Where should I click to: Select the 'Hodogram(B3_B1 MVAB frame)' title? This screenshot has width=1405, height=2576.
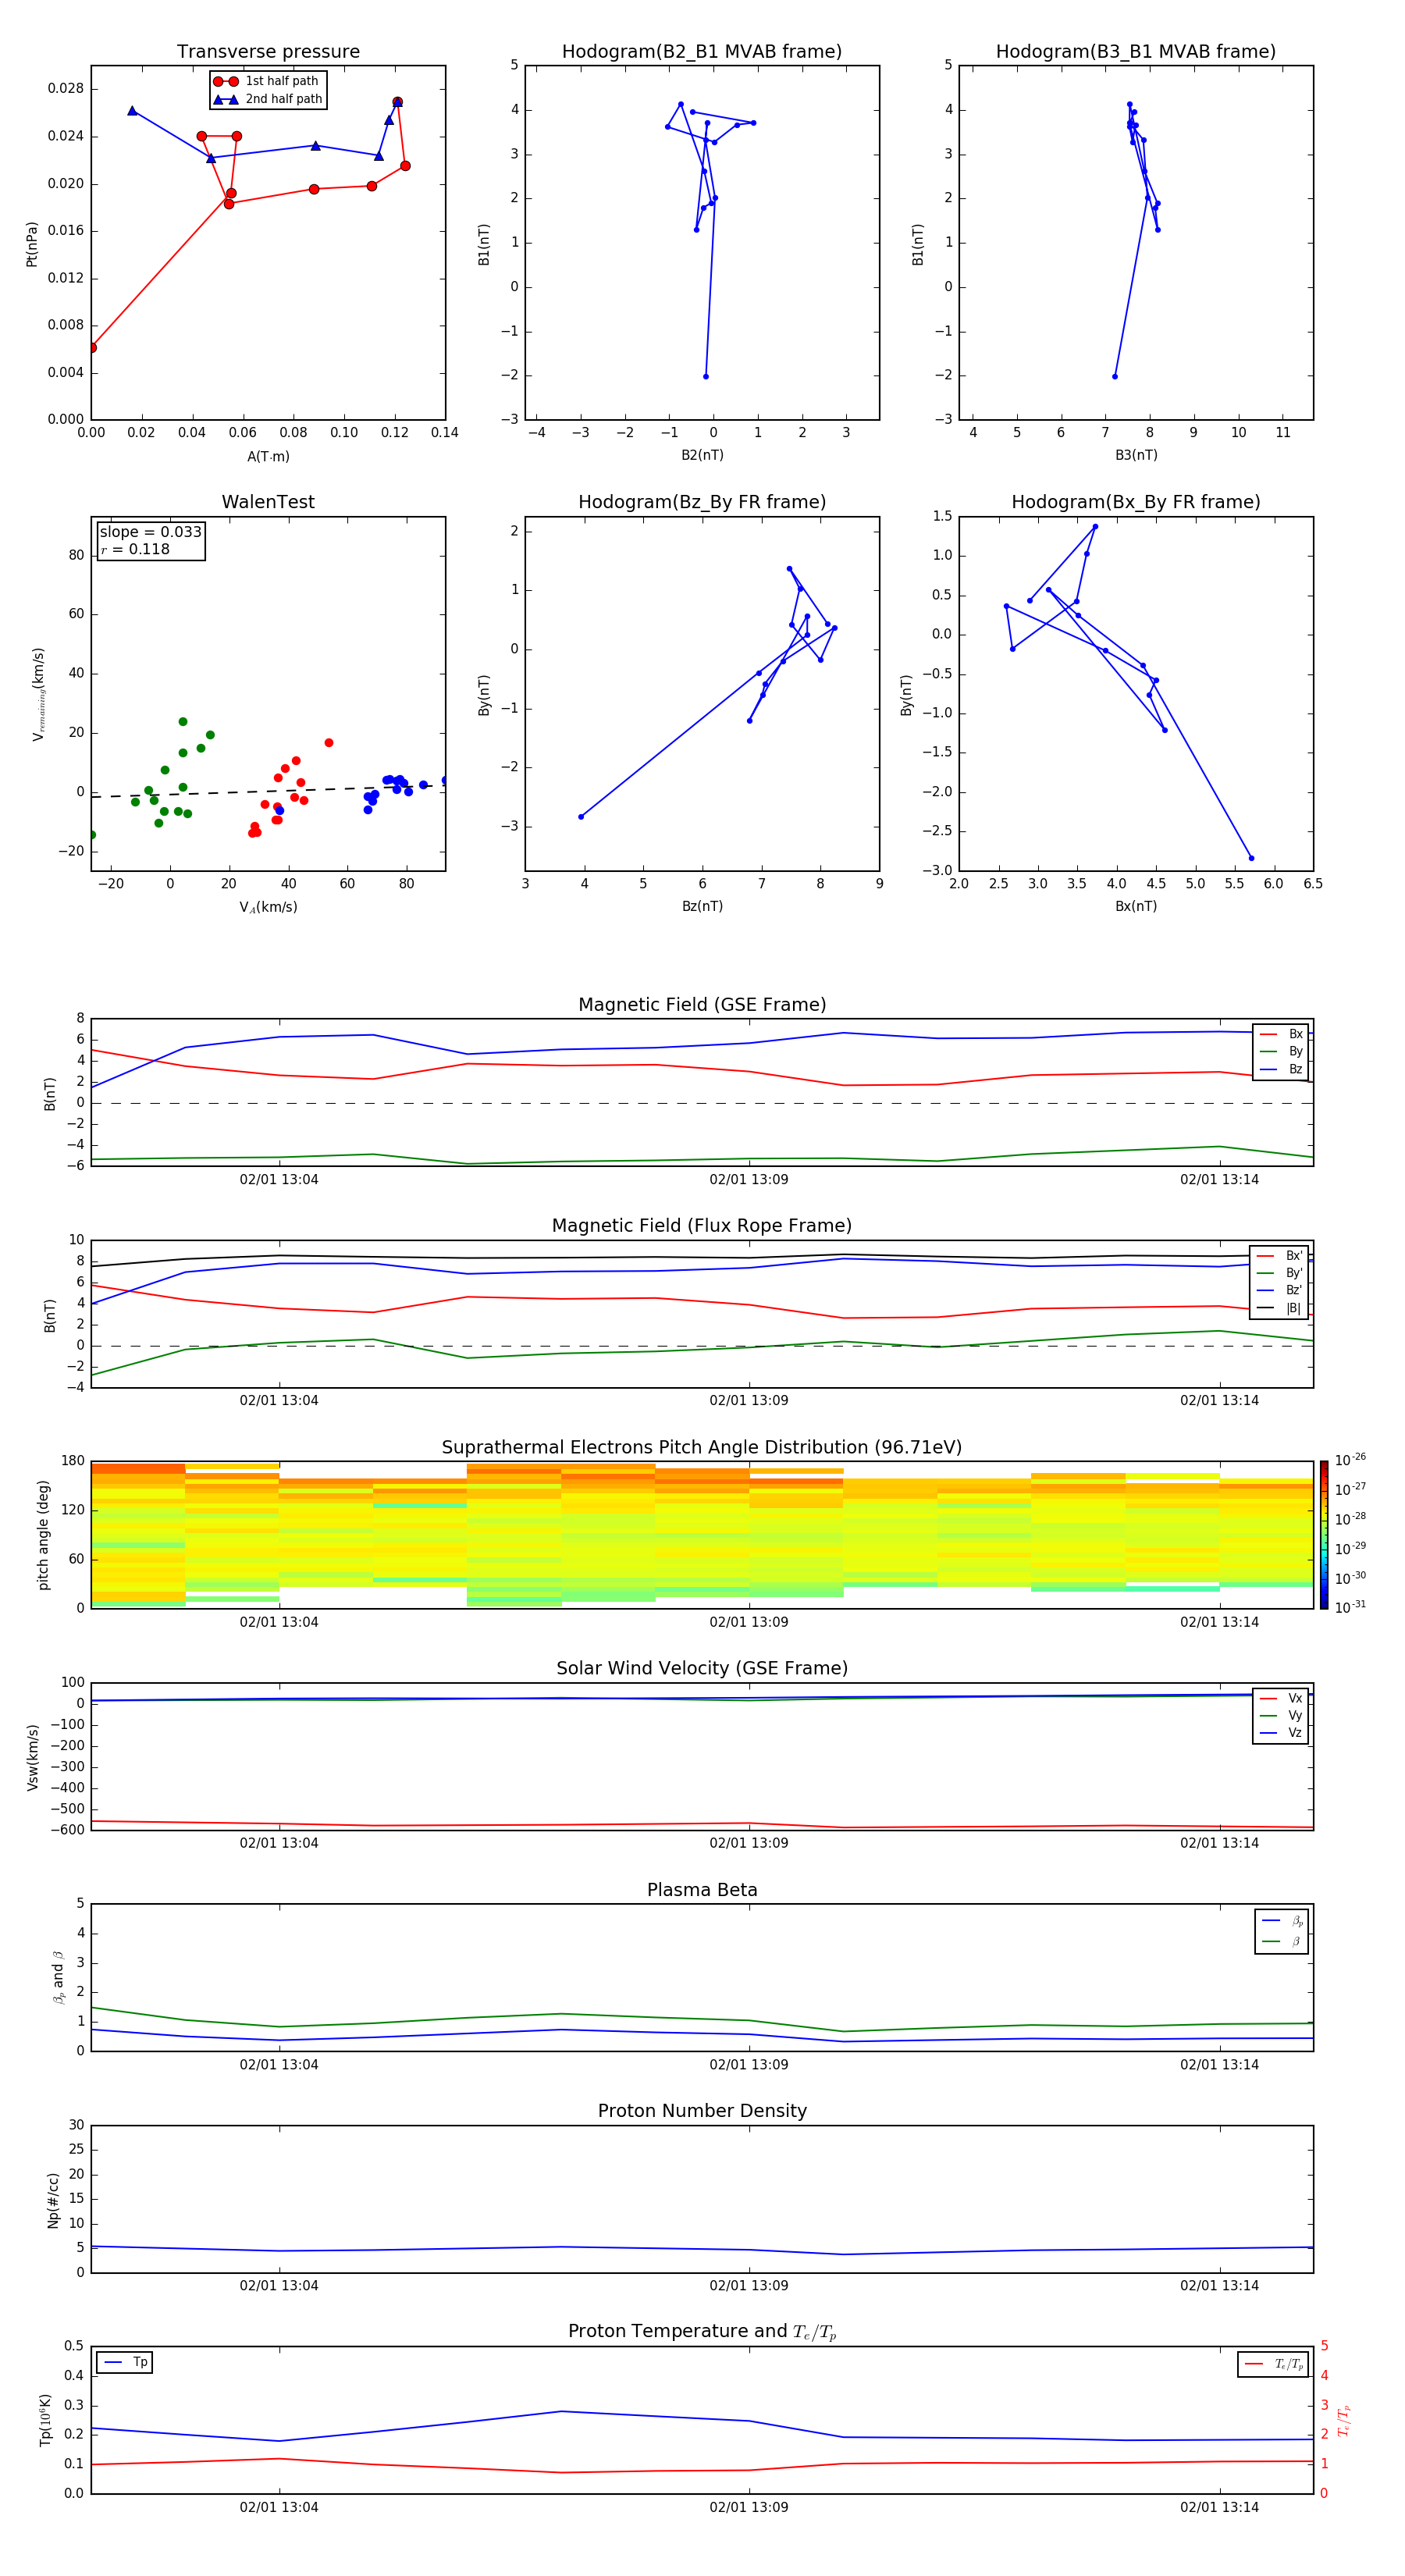click(1136, 51)
